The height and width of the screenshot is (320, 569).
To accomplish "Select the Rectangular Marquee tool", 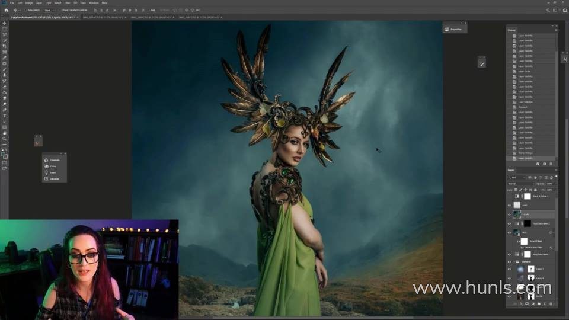I will tap(4, 29).
